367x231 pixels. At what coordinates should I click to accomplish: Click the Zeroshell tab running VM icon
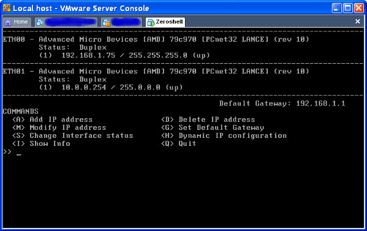pyautogui.click(x=151, y=22)
